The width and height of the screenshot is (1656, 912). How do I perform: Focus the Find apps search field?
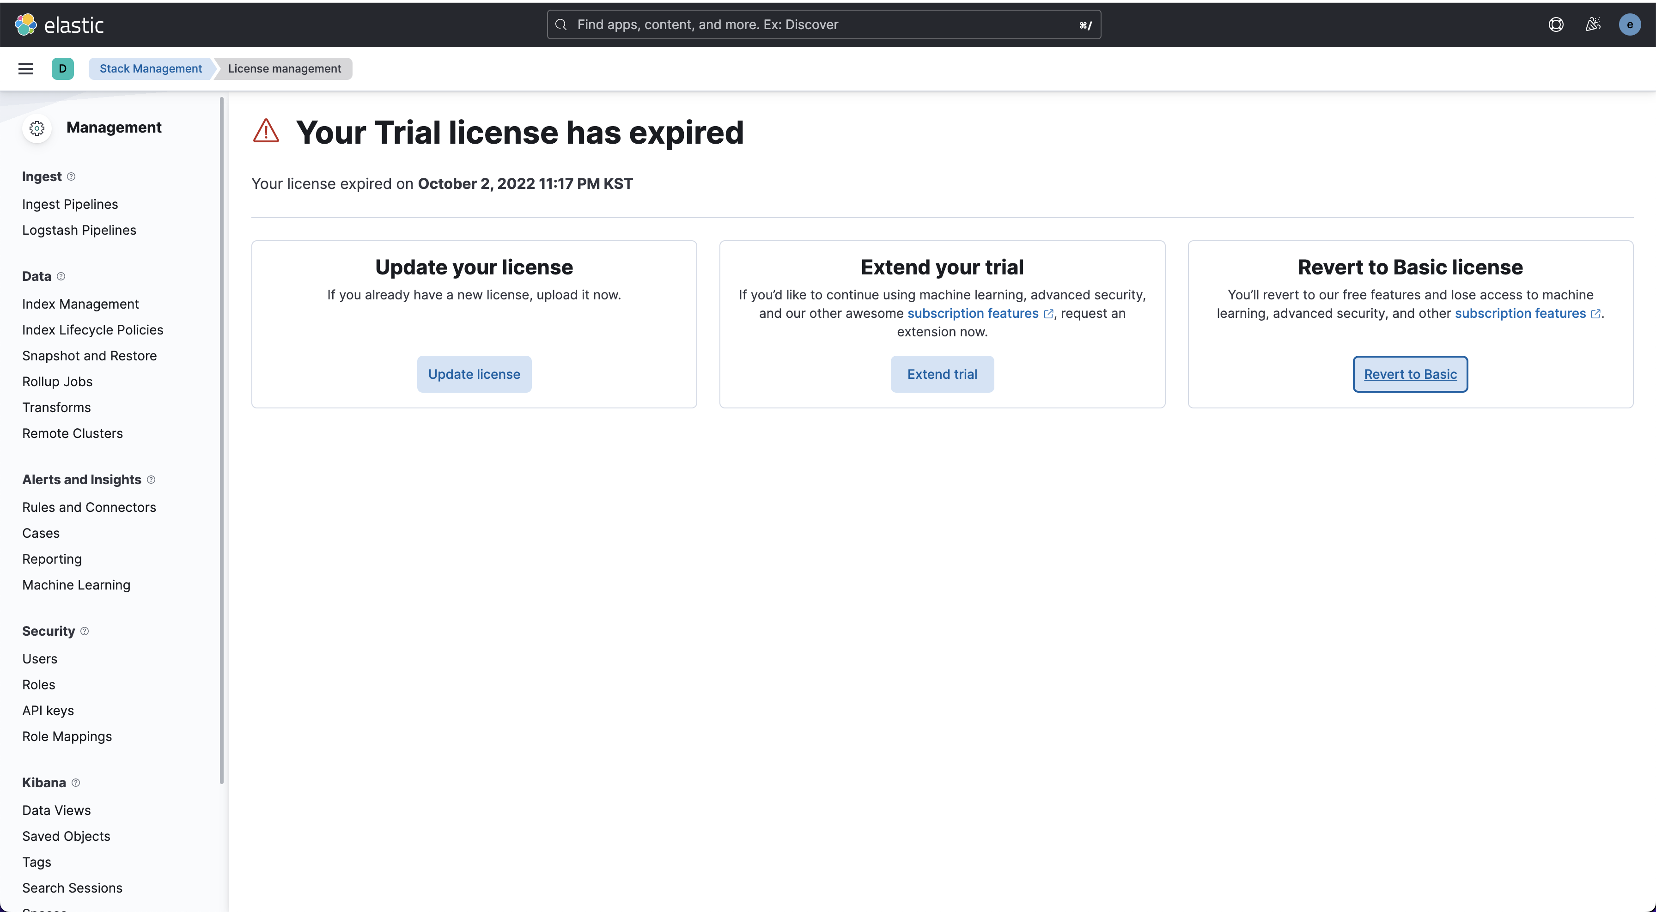[823, 24]
